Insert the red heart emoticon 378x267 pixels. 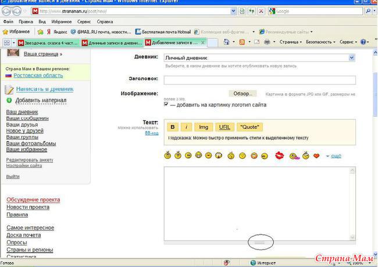316,156
